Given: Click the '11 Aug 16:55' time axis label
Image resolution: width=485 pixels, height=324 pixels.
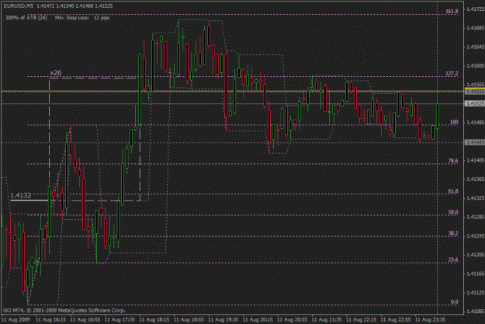Looking at the screenshot, I should coord(85,319).
